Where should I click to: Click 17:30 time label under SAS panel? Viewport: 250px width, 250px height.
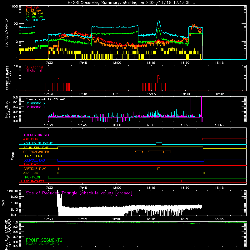[48, 219]
